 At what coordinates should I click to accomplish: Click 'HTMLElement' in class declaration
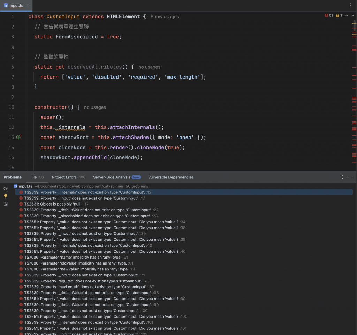(123, 17)
